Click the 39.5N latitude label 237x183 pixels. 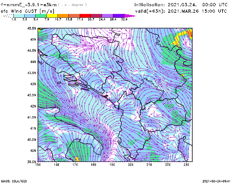click(x=32, y=162)
